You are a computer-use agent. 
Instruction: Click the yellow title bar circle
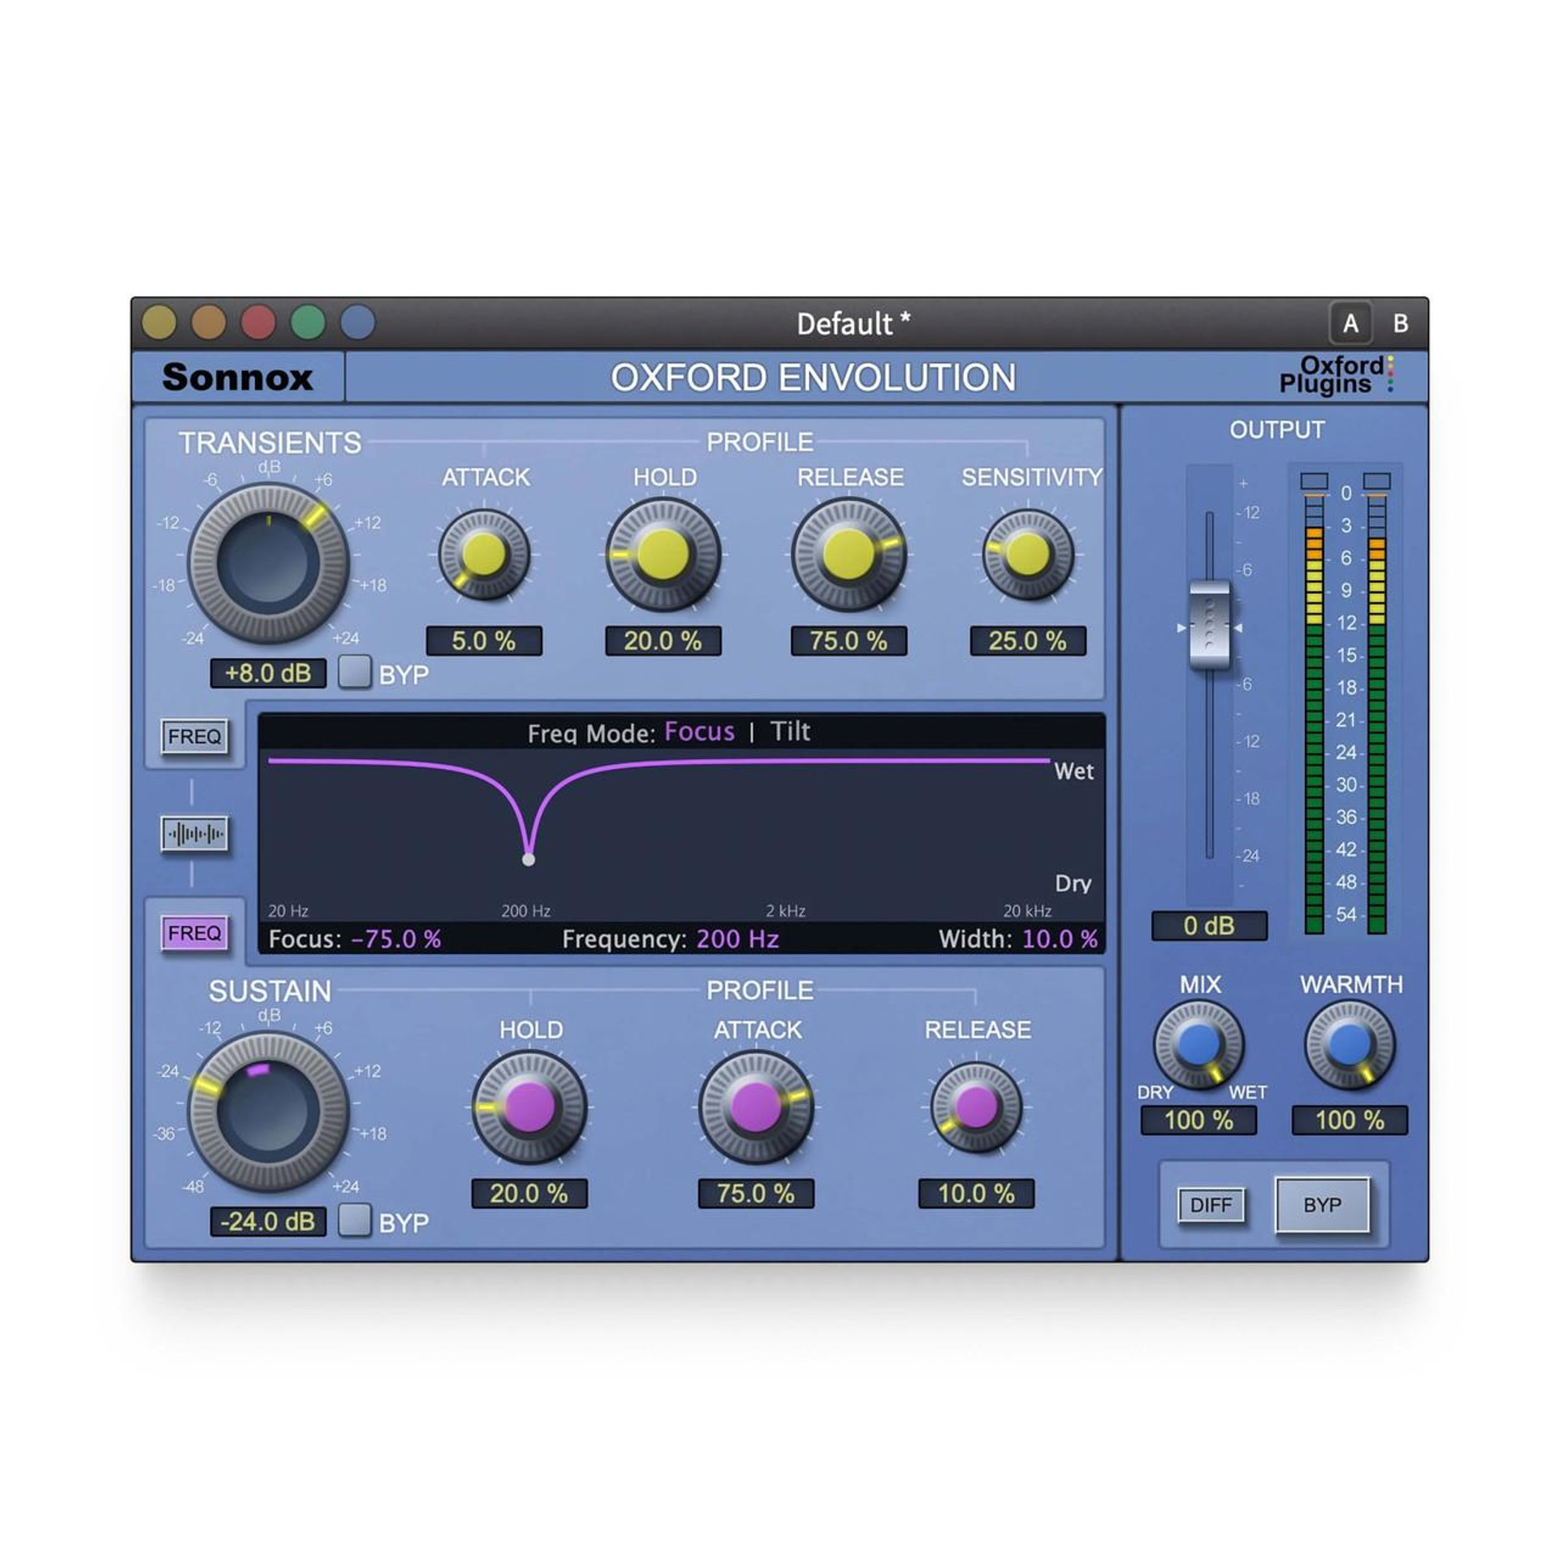pos(159,322)
